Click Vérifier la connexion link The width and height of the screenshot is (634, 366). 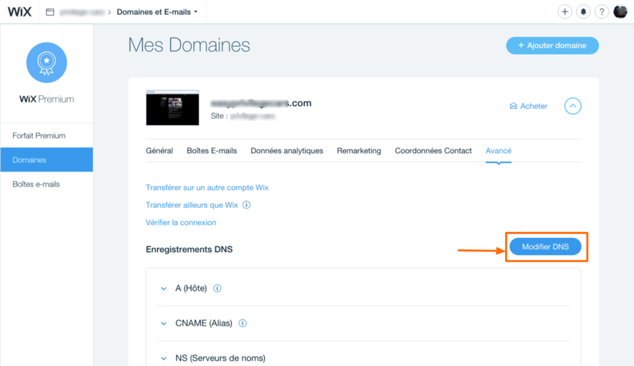click(181, 223)
